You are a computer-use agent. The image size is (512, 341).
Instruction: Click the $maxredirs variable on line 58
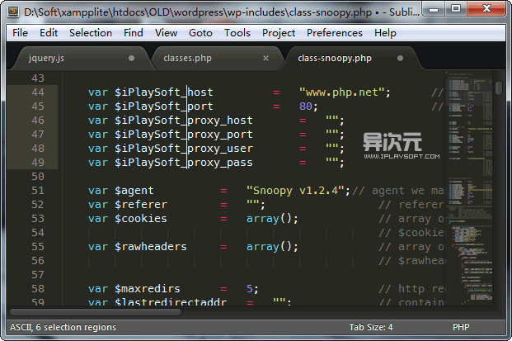pyautogui.click(x=148, y=289)
